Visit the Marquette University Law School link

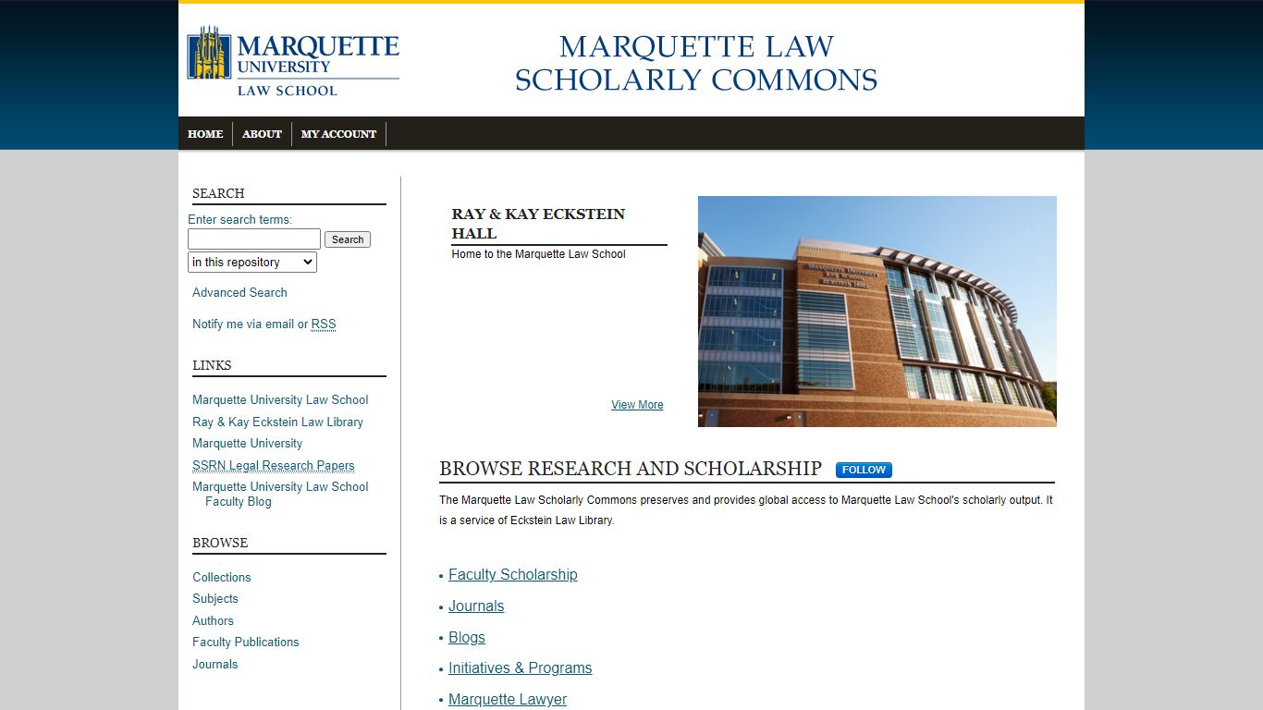280,400
